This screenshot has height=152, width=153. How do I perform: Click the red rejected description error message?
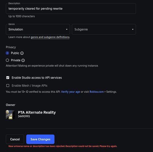pos(63,146)
